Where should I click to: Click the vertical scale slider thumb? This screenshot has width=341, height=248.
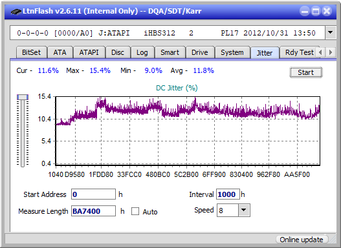(x=23, y=97)
